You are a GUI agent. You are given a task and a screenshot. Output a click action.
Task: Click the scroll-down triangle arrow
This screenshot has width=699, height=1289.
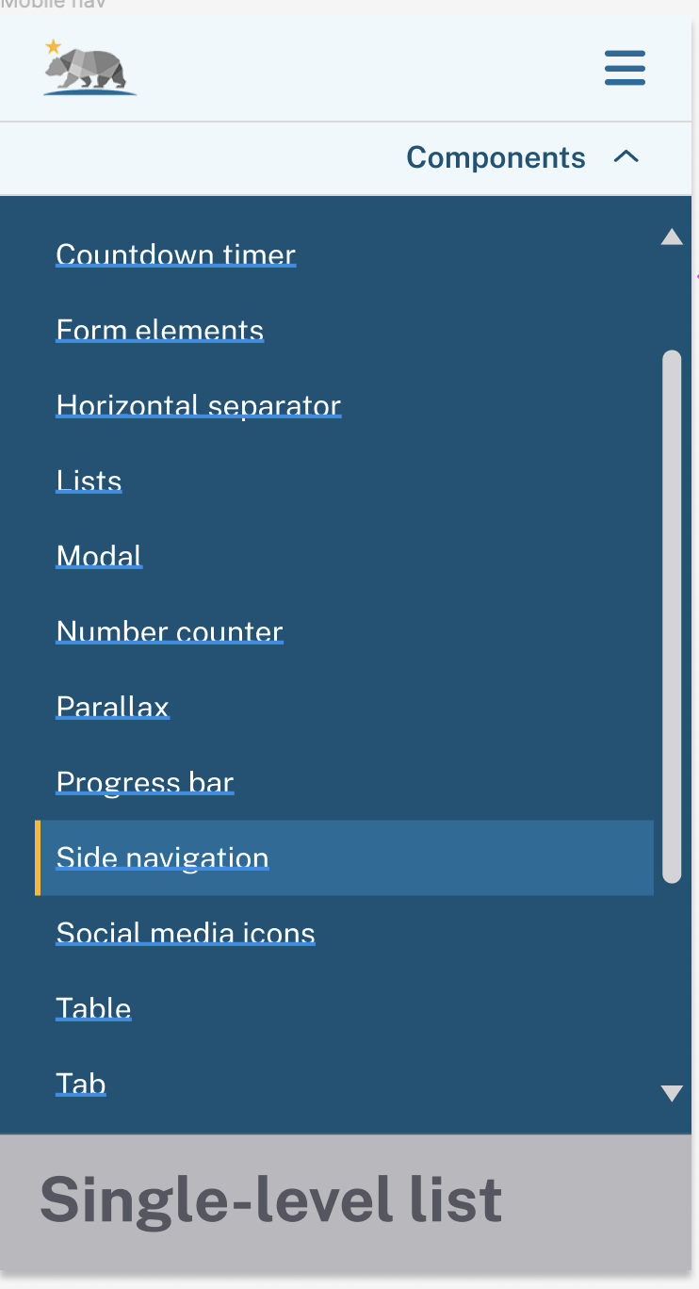[672, 1093]
